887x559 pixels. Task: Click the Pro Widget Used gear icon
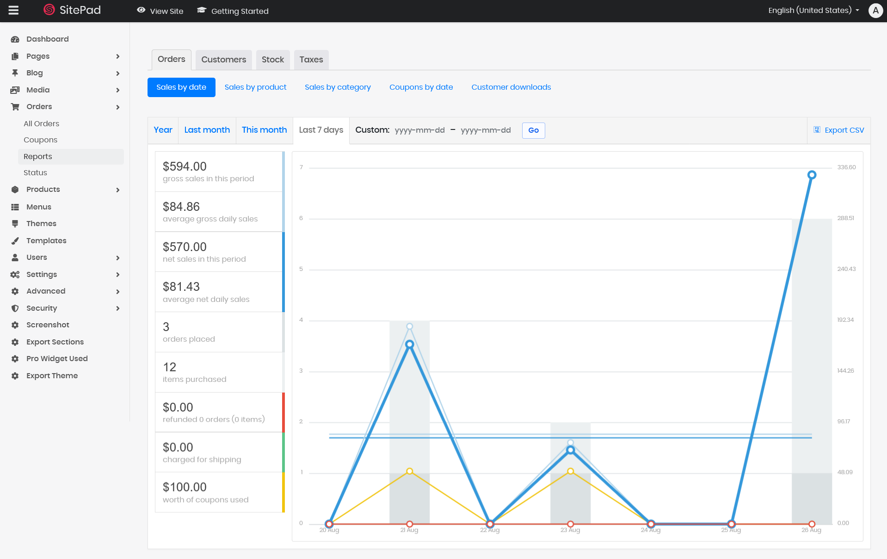pos(15,359)
